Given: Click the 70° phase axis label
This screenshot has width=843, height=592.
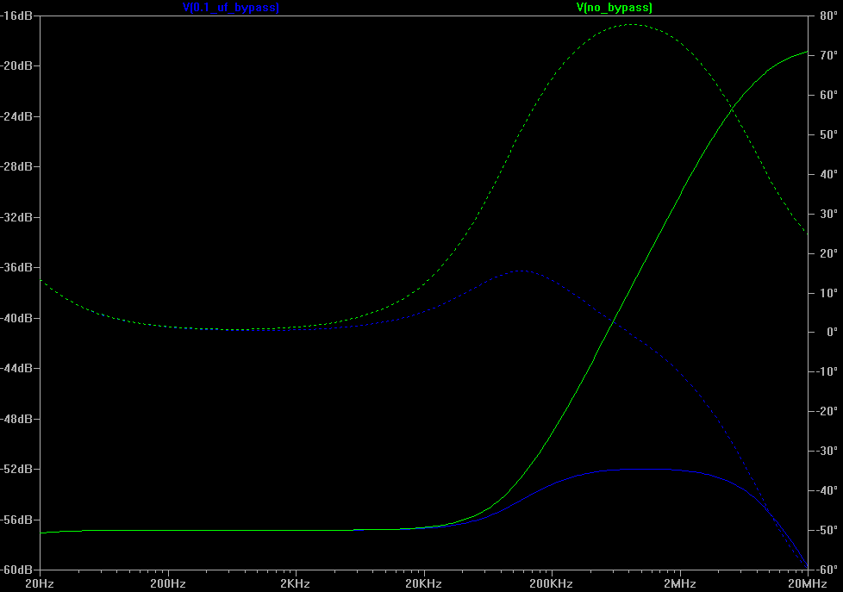Looking at the screenshot, I should (x=828, y=55).
